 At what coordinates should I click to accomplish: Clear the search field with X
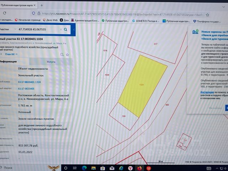coord(61,30)
